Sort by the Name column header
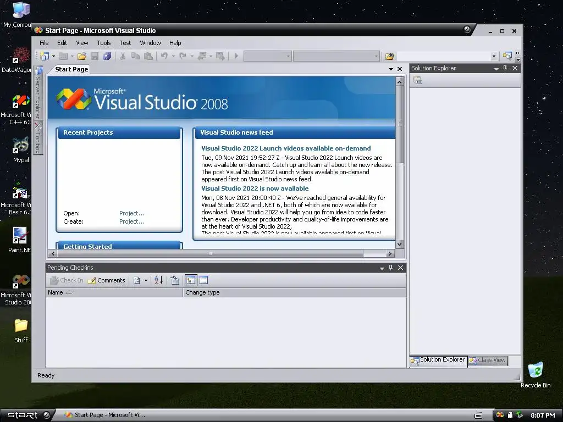Viewport: 563px width, 422px height. (114, 292)
